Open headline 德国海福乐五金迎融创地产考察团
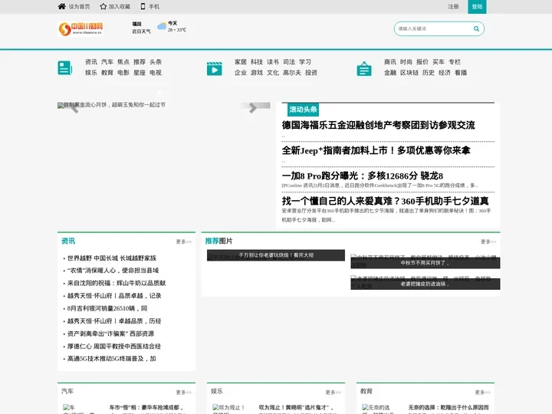552x414 pixels. pos(379,125)
